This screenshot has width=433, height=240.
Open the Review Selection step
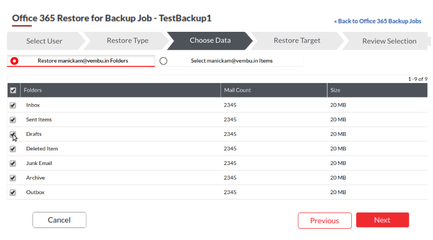389,41
